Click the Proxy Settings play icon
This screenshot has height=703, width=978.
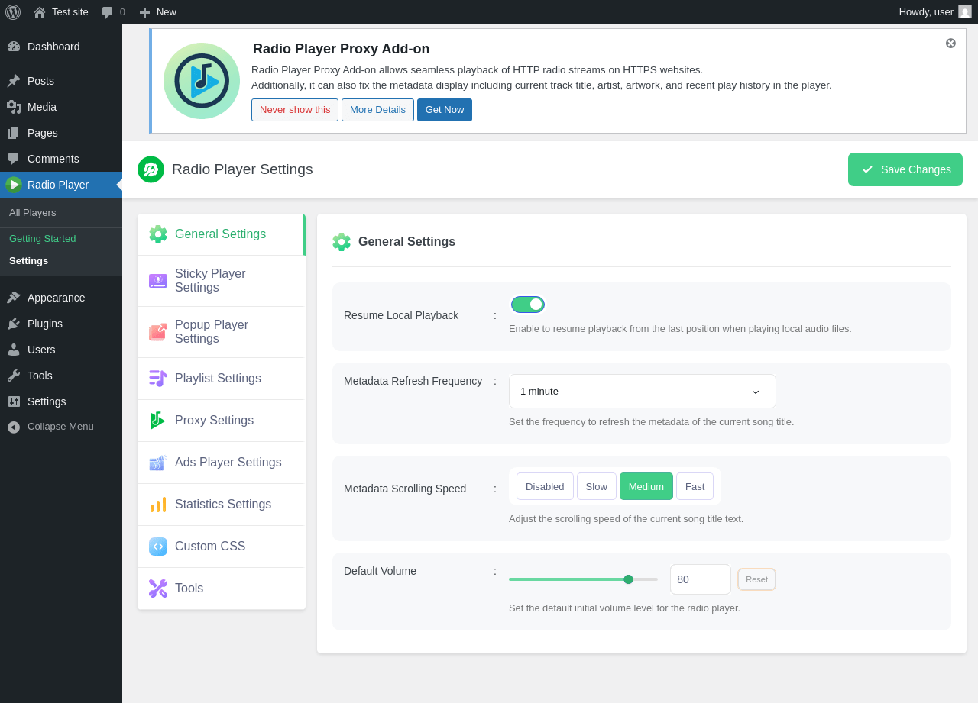[158, 421]
